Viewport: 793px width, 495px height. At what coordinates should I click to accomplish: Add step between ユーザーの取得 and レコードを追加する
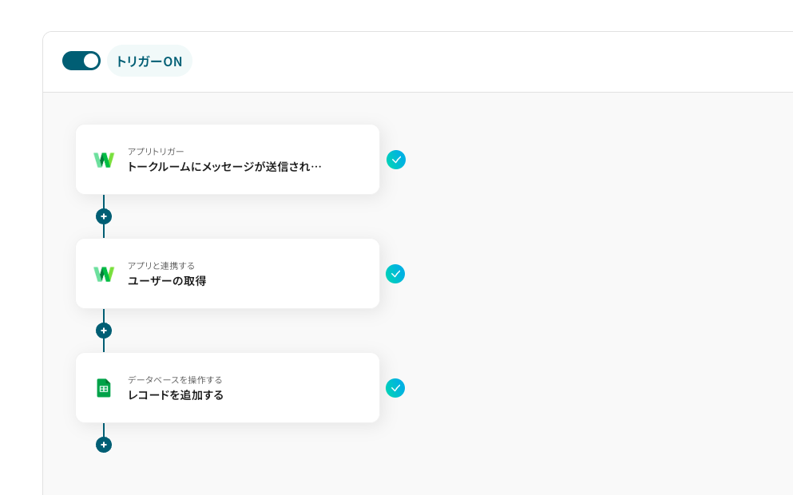(104, 331)
